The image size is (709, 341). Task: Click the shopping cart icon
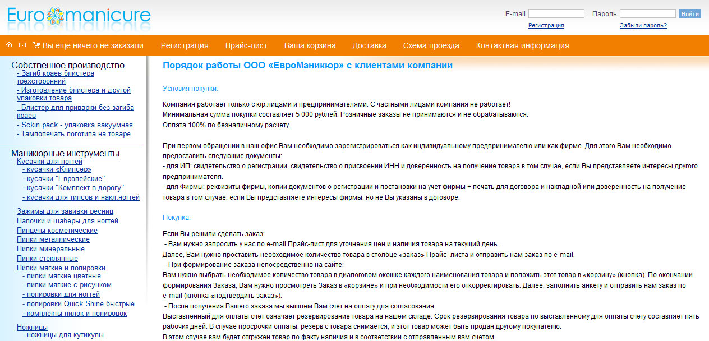[36, 45]
